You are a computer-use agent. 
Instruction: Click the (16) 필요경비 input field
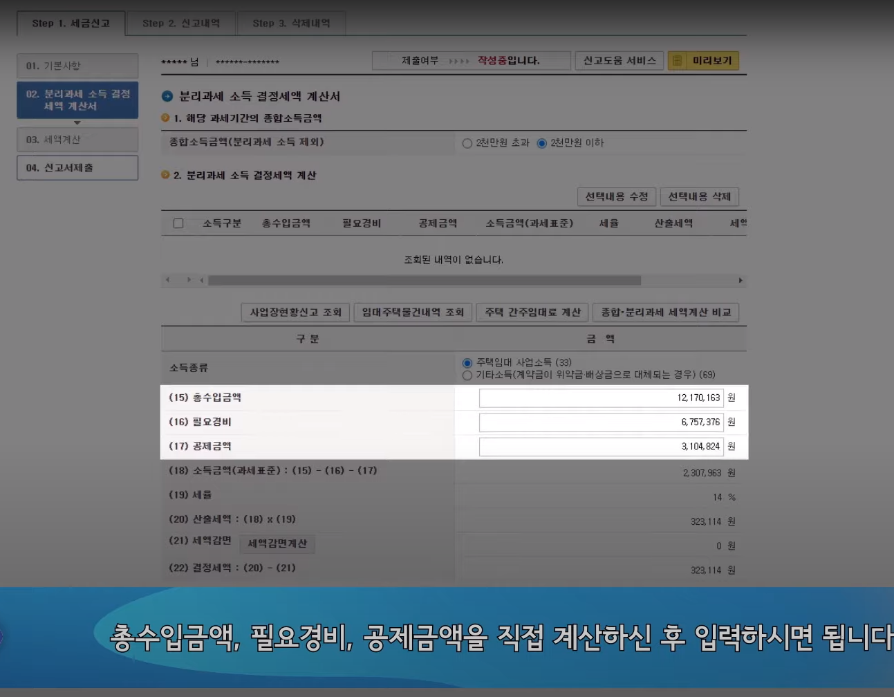coord(601,422)
